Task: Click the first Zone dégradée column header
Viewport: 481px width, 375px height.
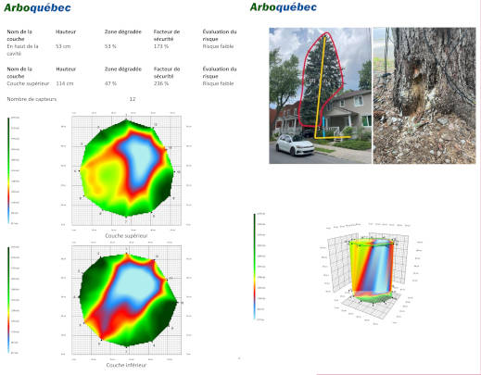Action: coord(123,31)
